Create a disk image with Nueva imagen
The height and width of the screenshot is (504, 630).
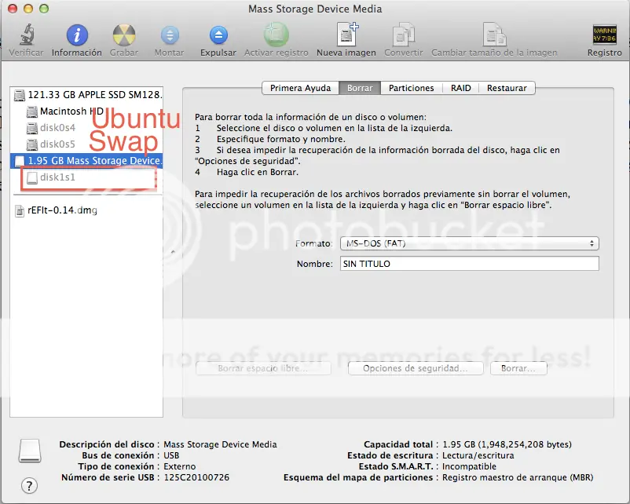(346, 35)
